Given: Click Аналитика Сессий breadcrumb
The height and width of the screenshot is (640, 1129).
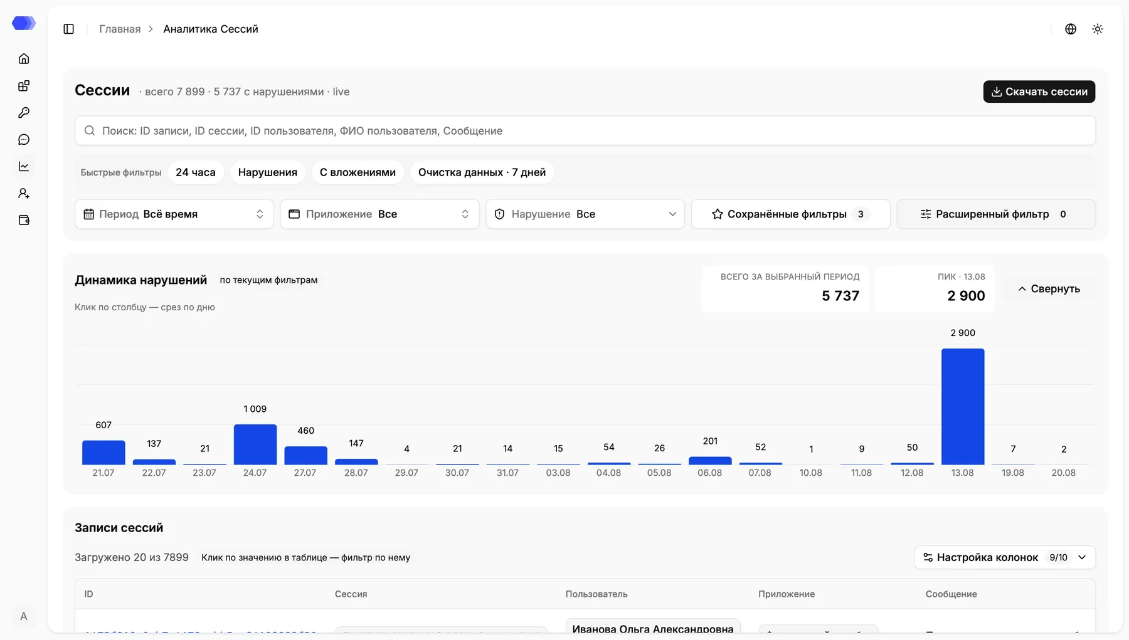Looking at the screenshot, I should (211, 29).
